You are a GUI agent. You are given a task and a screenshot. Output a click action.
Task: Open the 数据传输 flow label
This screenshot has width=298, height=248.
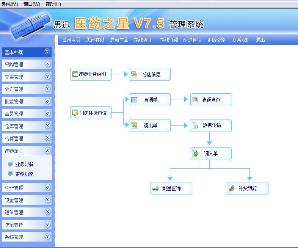pyautogui.click(x=212, y=125)
